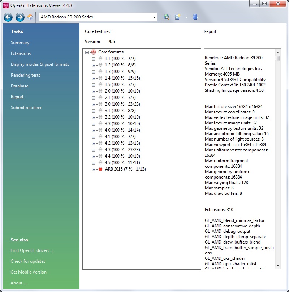Click the gray status ball of version 3.3
The height and width of the screenshot is (292, 289).
(100, 124)
